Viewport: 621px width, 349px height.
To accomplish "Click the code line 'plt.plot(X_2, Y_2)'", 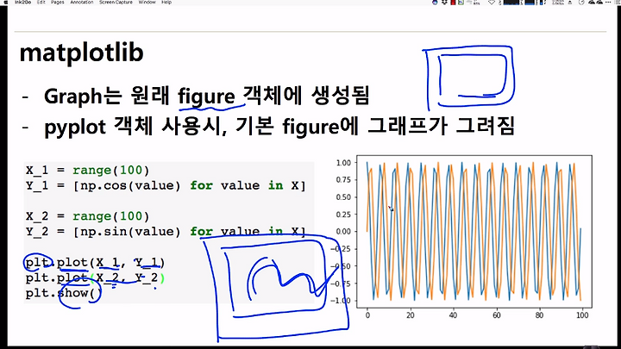I will click(x=95, y=277).
